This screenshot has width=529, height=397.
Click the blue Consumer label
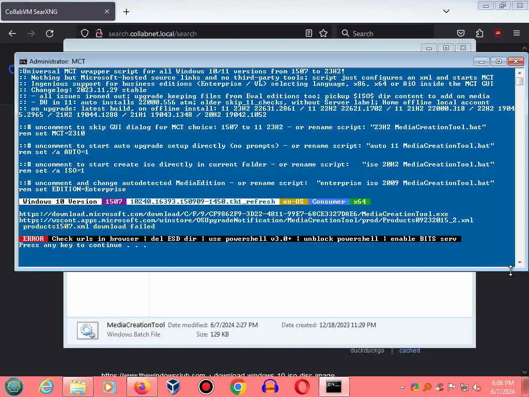329,202
